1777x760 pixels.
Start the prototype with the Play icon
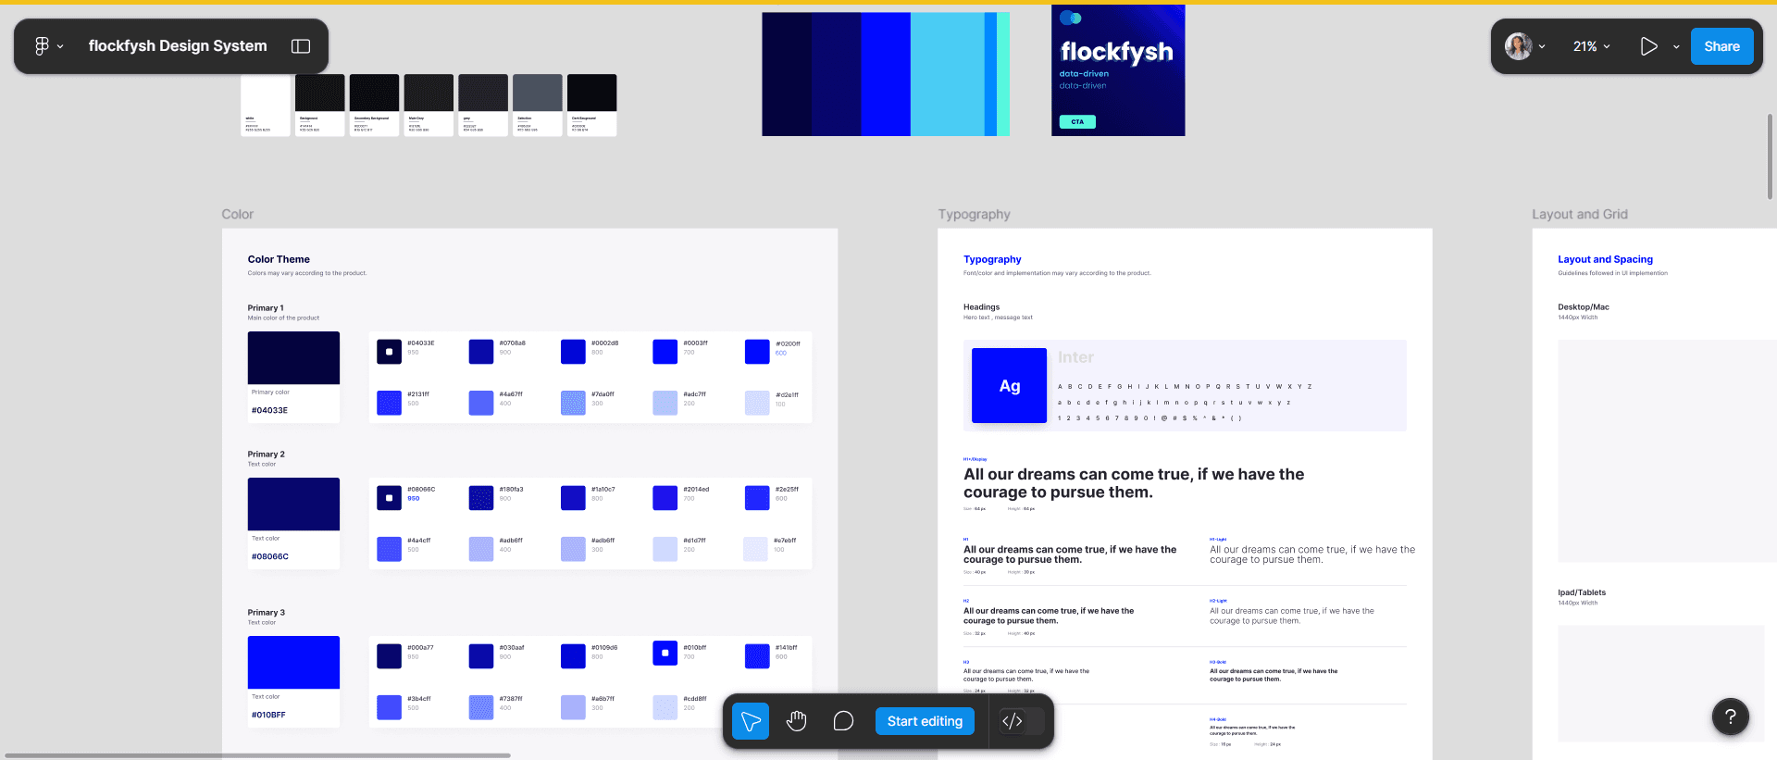coord(1648,46)
